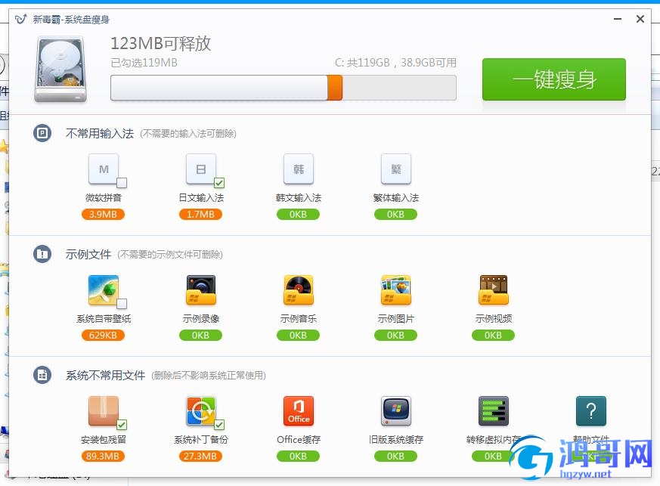Click the 微软拼音 input method icon
Viewport: 660px width, 486px height.
(103, 169)
